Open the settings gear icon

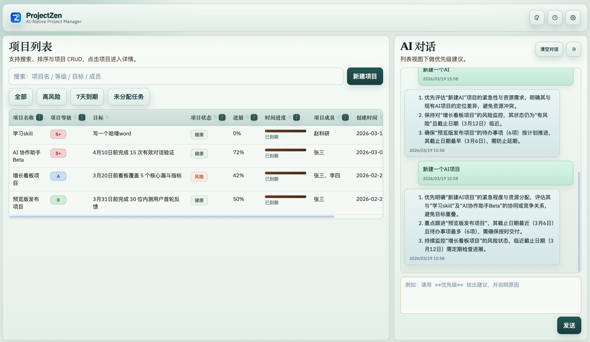coord(573,18)
